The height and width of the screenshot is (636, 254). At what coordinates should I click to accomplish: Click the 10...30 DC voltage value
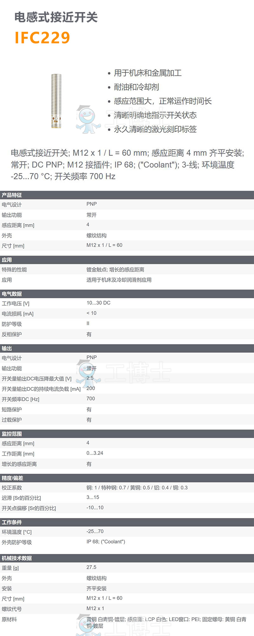click(x=98, y=303)
